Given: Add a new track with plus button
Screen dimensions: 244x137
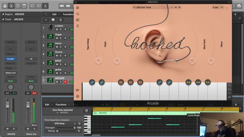Looking at the screenshot, I should (x=46, y=20).
